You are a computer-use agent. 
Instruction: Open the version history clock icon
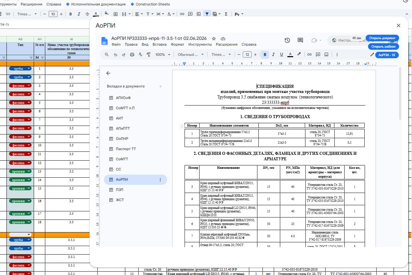pos(287,40)
